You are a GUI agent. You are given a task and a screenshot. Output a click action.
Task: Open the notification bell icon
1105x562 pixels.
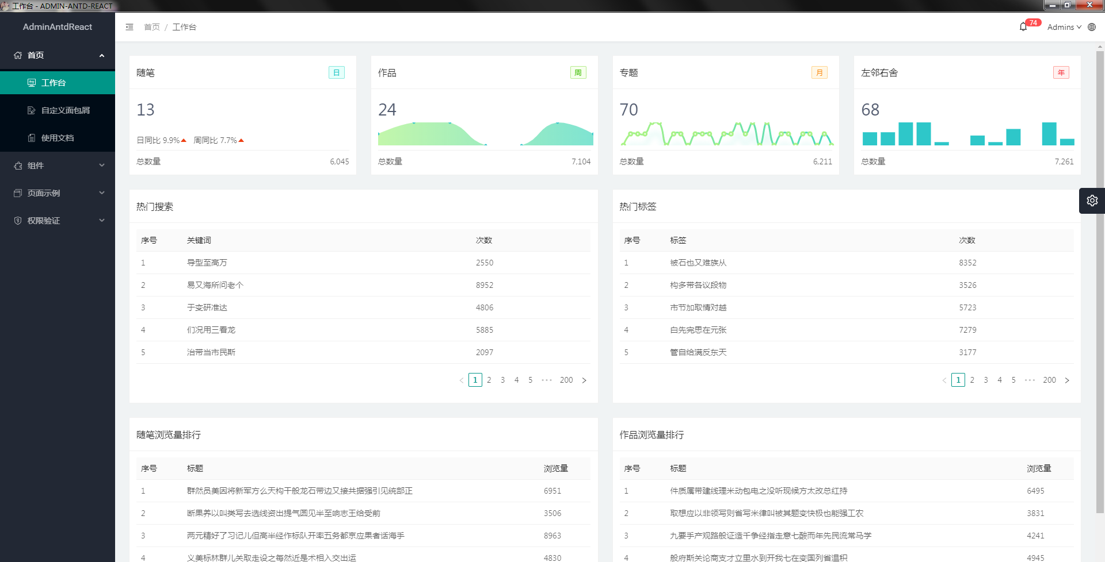coord(1023,27)
